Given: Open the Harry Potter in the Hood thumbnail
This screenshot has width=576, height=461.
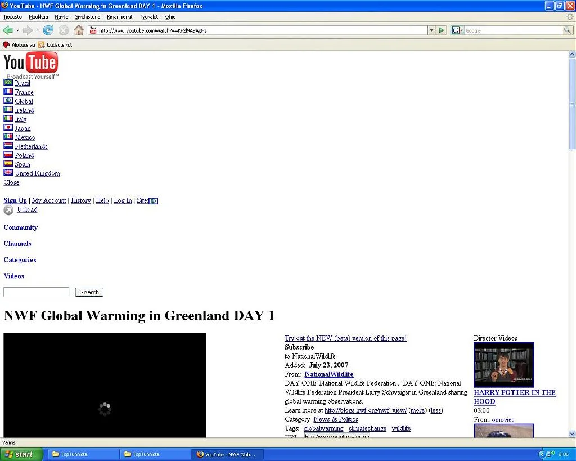Looking at the screenshot, I should coord(503,365).
